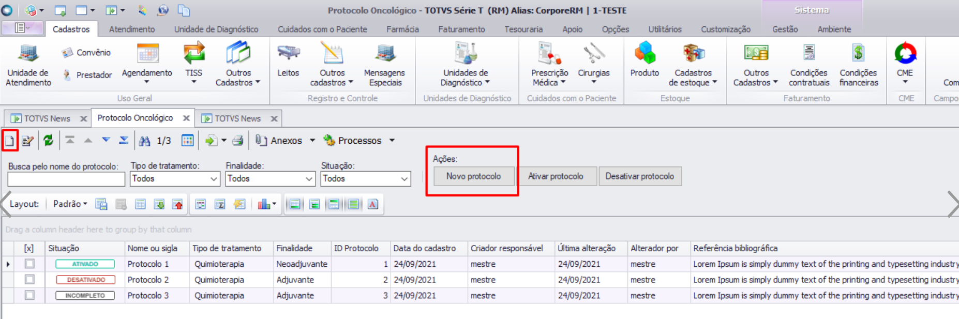Image resolution: width=959 pixels, height=319 pixels.
Task: Click the [x] select-all column header
Action: tap(29, 248)
